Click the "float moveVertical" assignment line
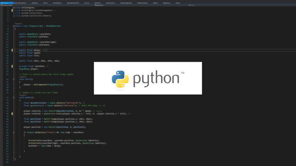This screenshot has height=166, width=296. (x=50, y=106)
